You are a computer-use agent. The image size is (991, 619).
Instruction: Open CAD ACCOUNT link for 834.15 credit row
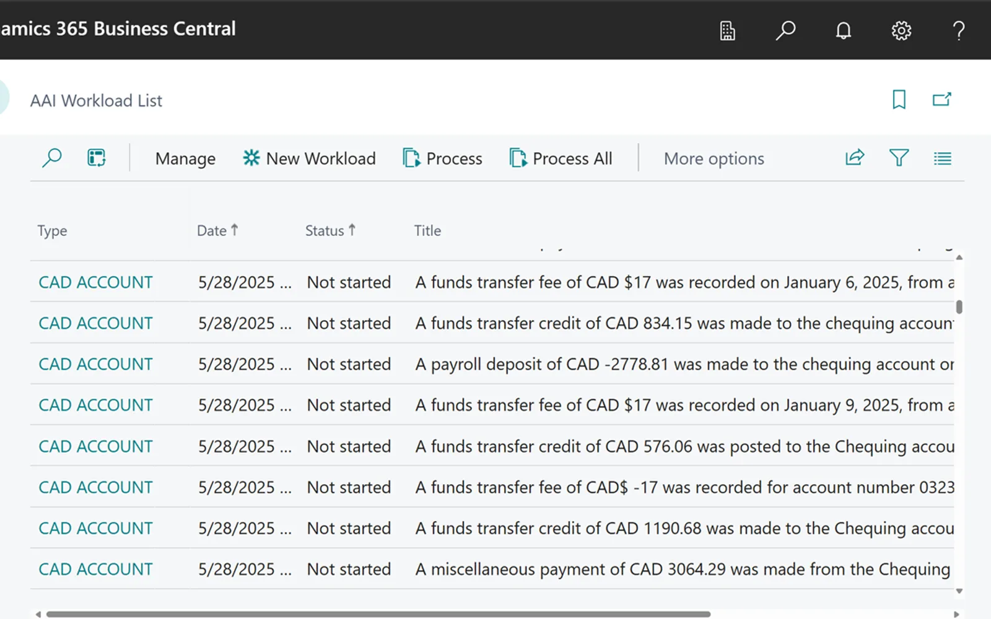tap(95, 323)
